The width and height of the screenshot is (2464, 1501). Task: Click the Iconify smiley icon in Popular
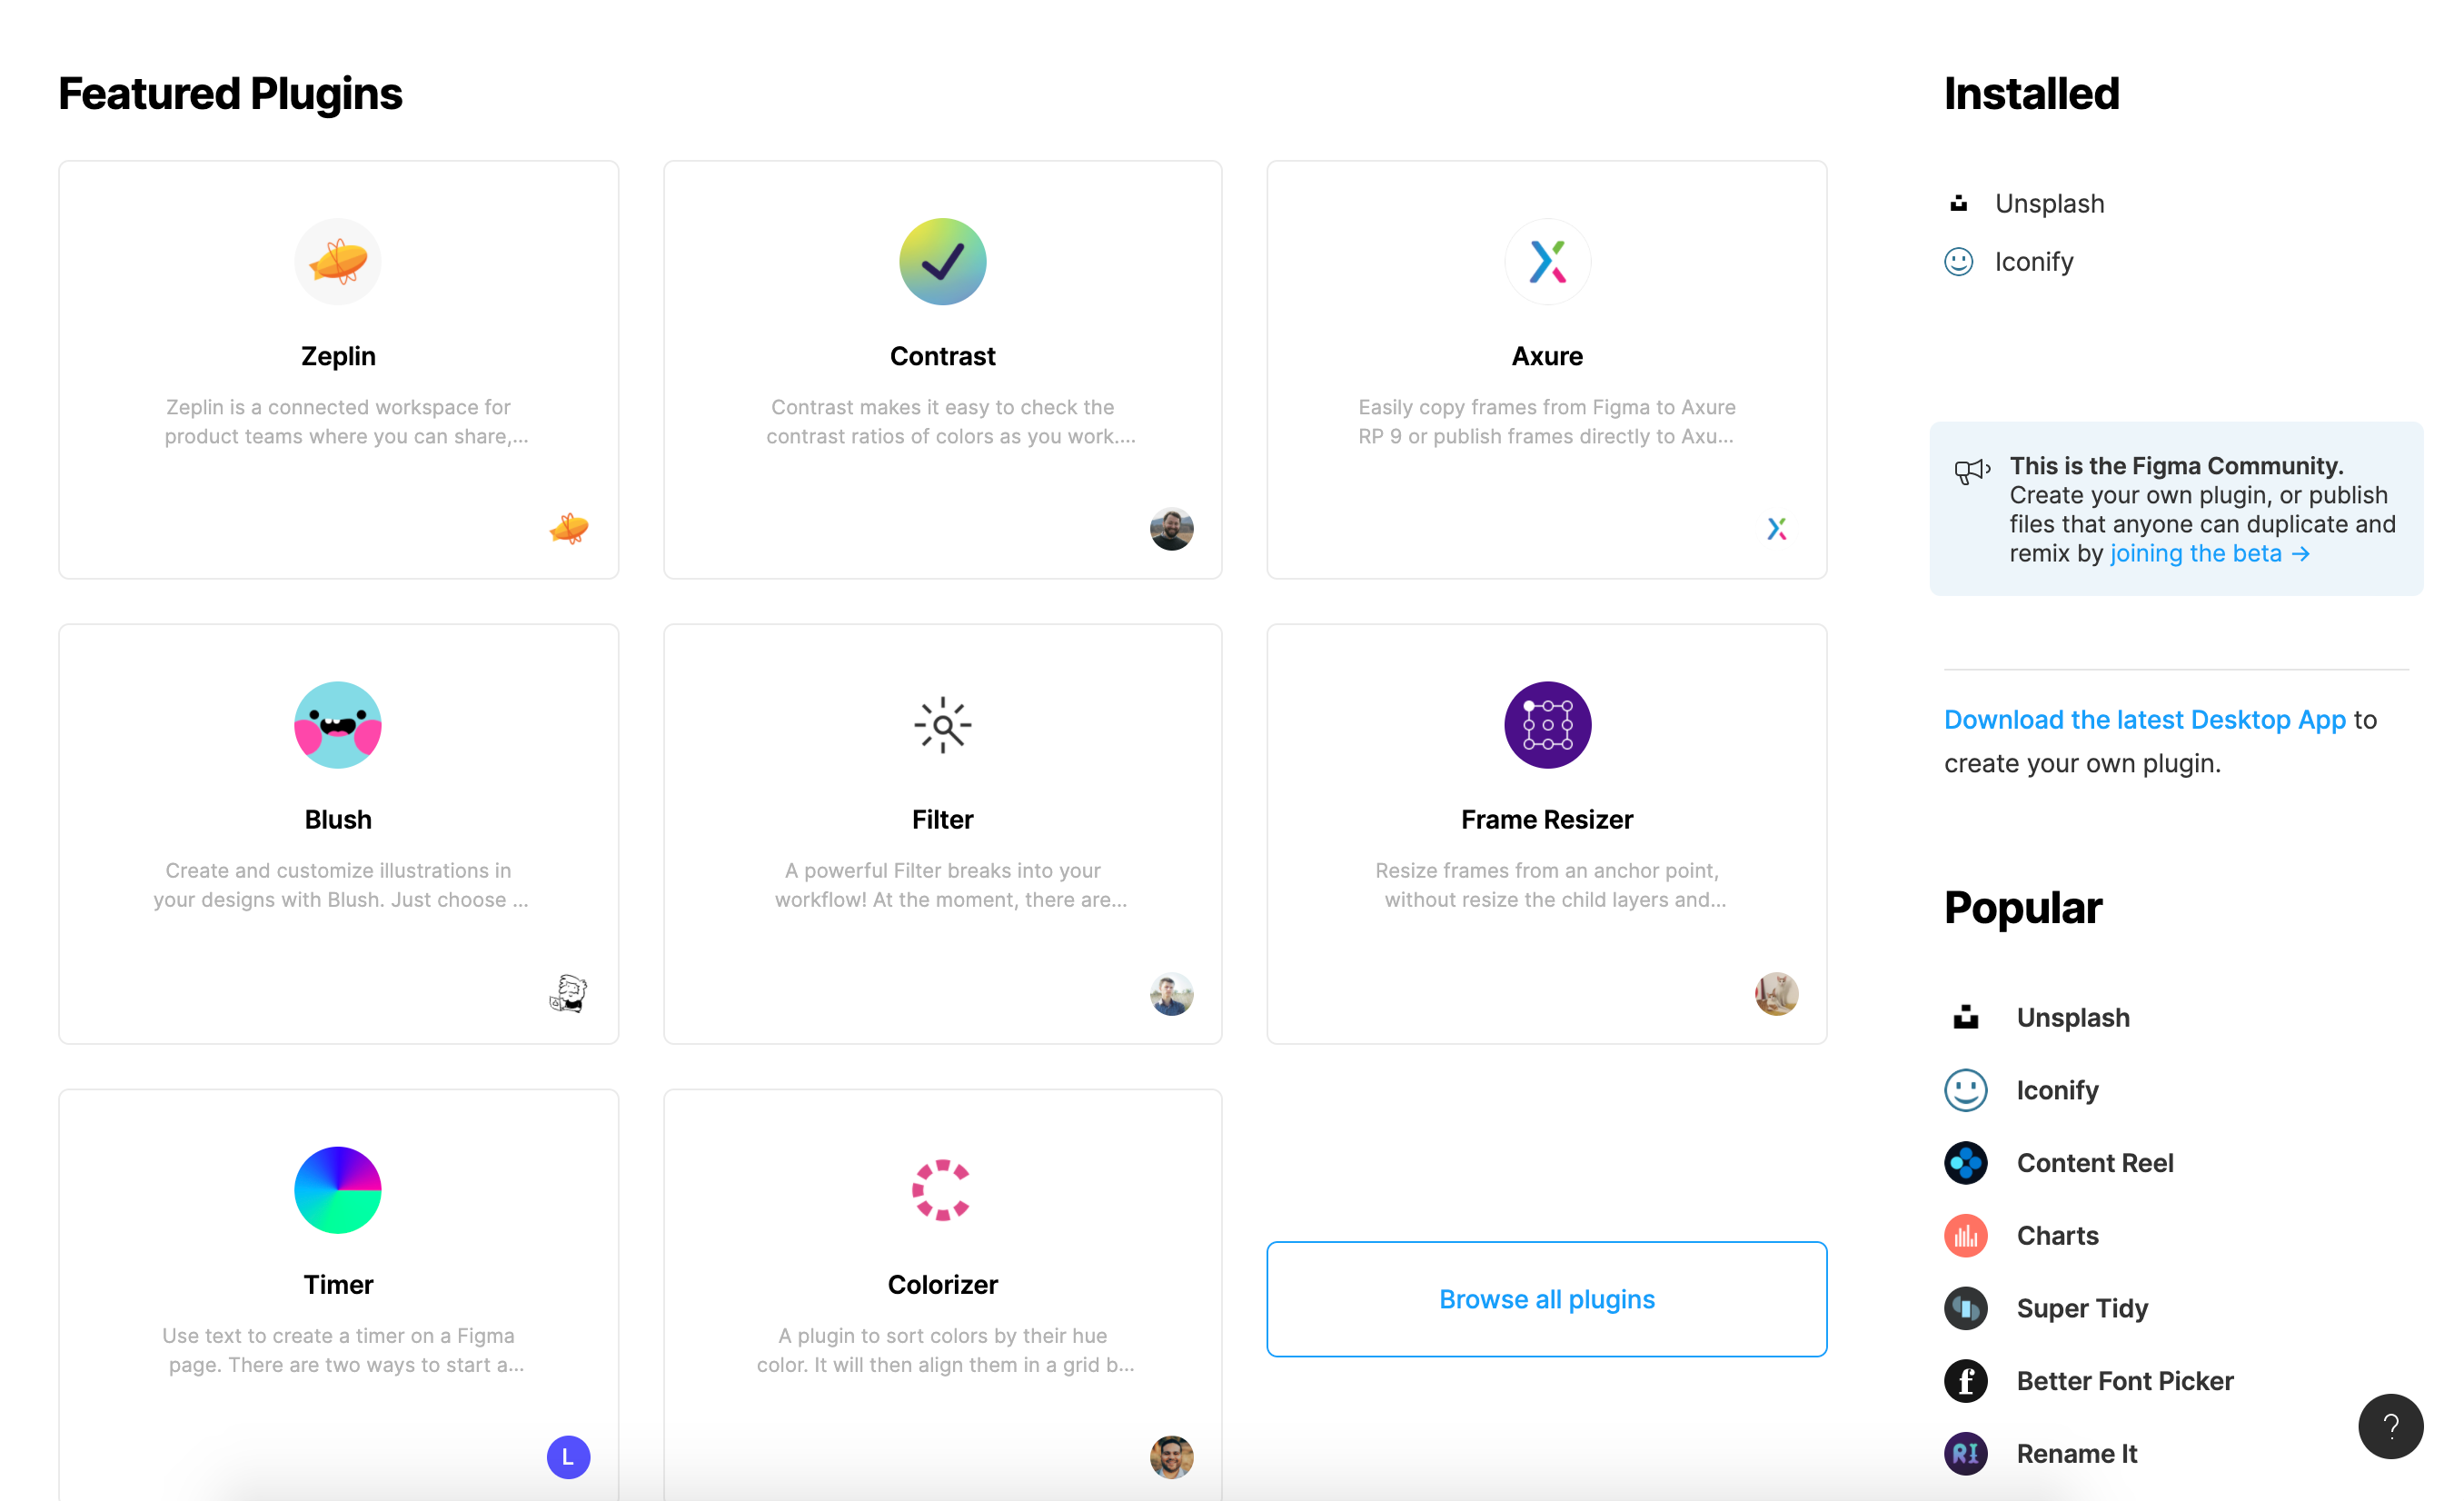pos(1966,1089)
